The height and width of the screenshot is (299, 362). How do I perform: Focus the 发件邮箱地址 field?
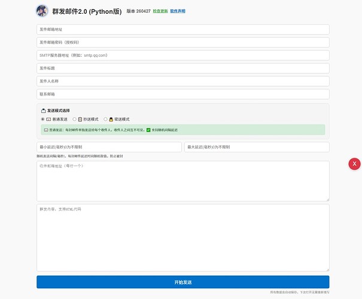[183, 29]
